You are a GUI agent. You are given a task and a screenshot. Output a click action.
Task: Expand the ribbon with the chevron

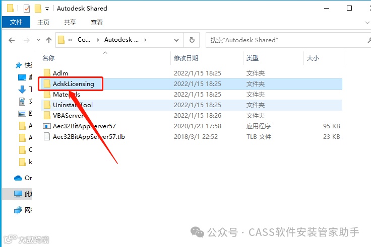pos(367,23)
